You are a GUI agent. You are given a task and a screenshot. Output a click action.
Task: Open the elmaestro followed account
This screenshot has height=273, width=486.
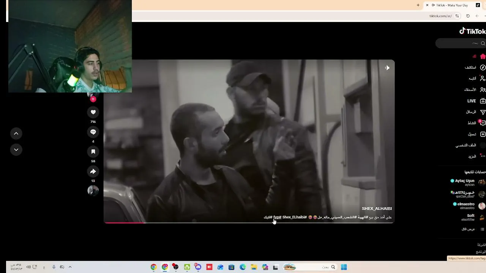(x=469, y=206)
